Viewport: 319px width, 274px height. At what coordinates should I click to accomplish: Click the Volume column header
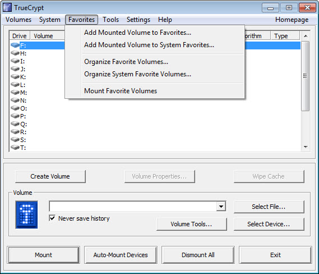point(48,36)
